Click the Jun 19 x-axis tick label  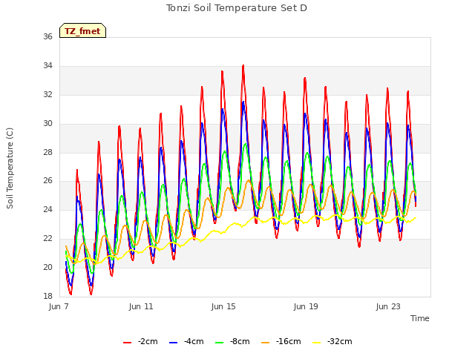point(306,306)
